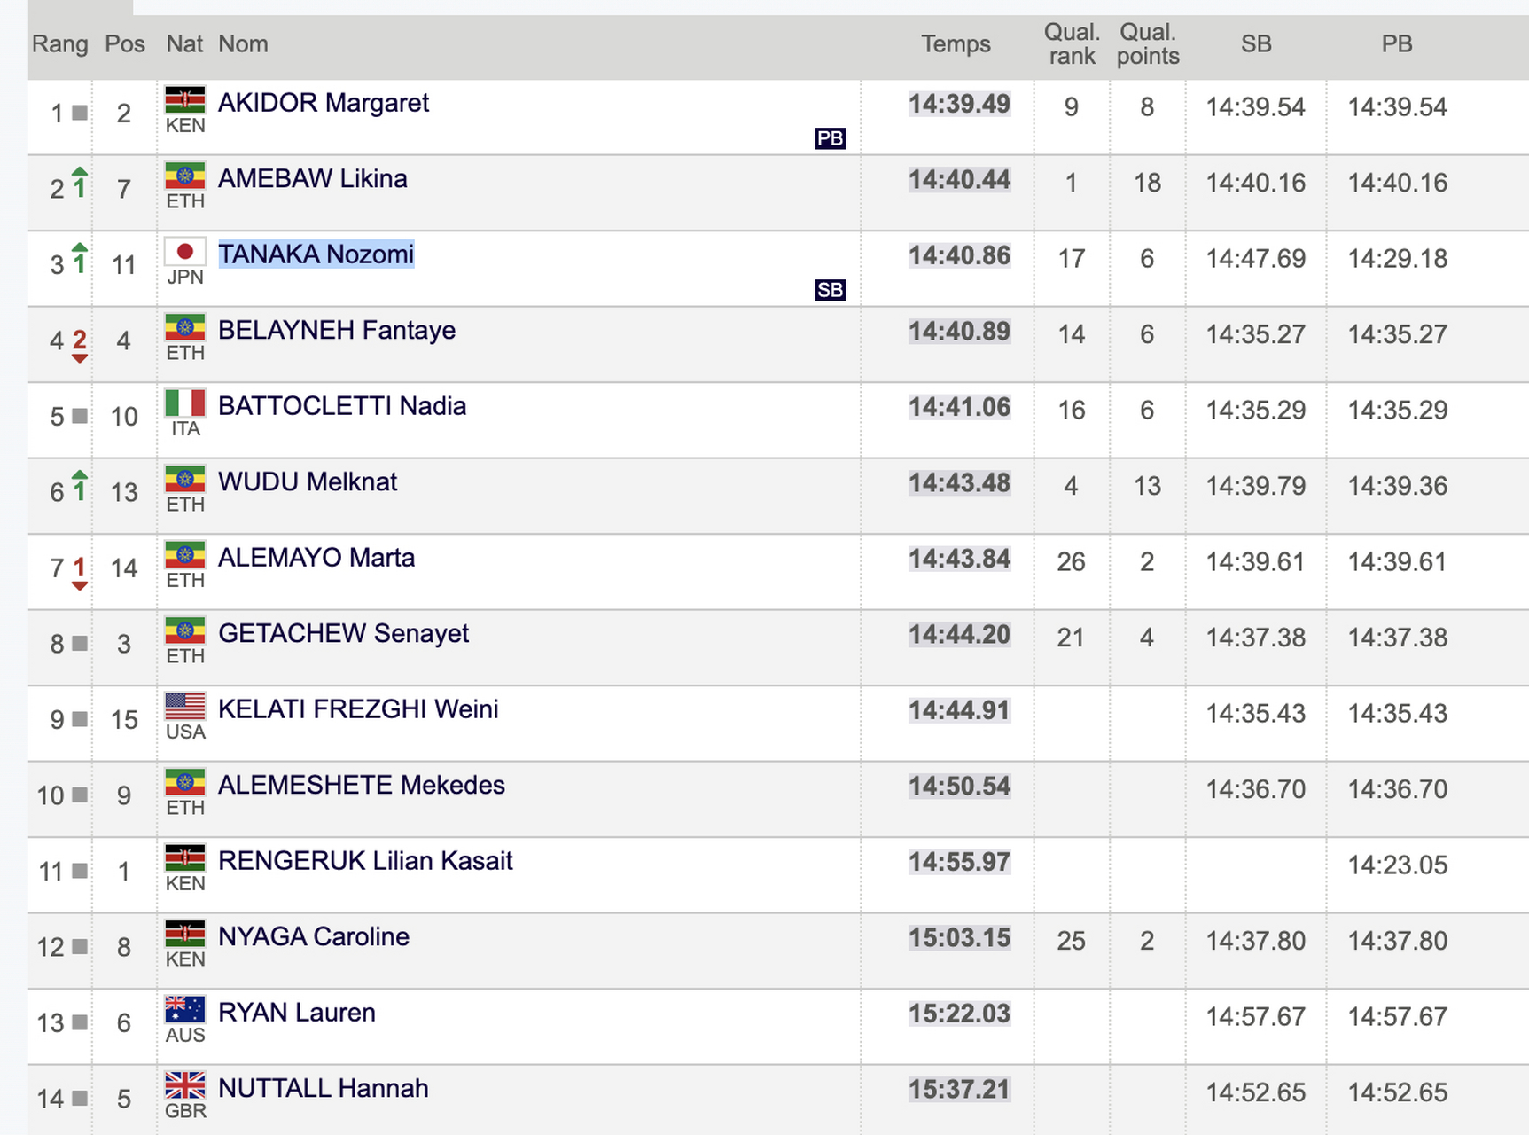Open the highlighted TANAKA Nozomi name

click(x=316, y=254)
